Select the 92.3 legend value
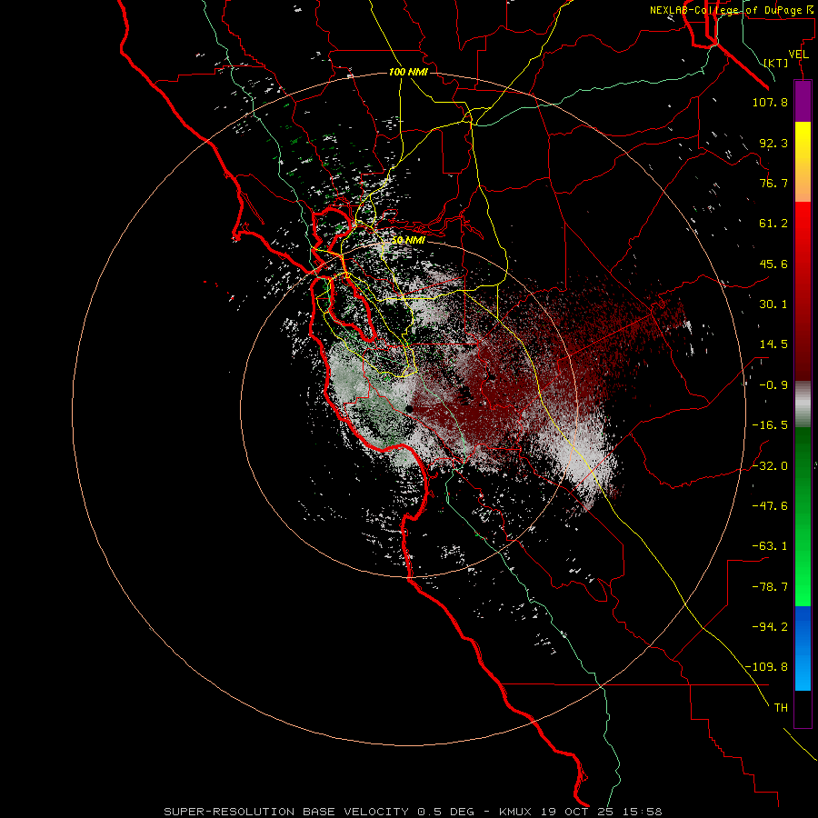Screen dimensions: 818x818 773,143
